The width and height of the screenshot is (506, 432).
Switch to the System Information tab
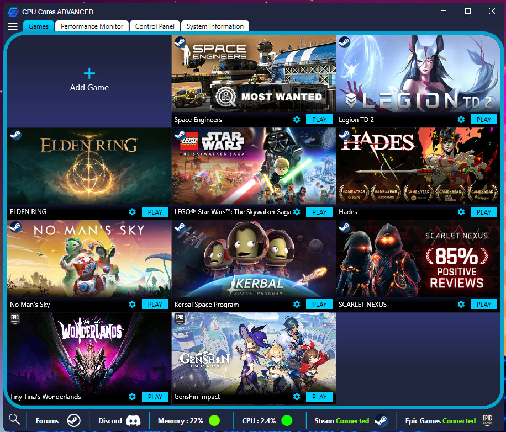[215, 26]
